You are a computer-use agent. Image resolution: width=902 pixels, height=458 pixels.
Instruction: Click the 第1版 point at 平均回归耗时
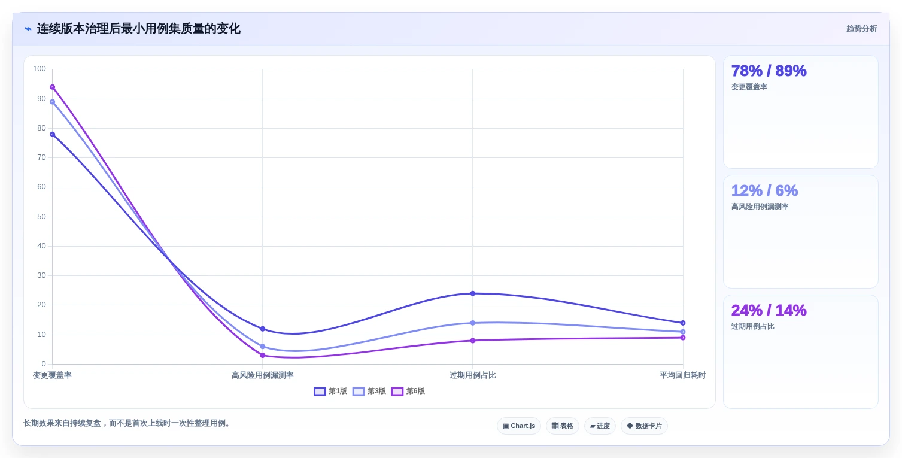[683, 323]
